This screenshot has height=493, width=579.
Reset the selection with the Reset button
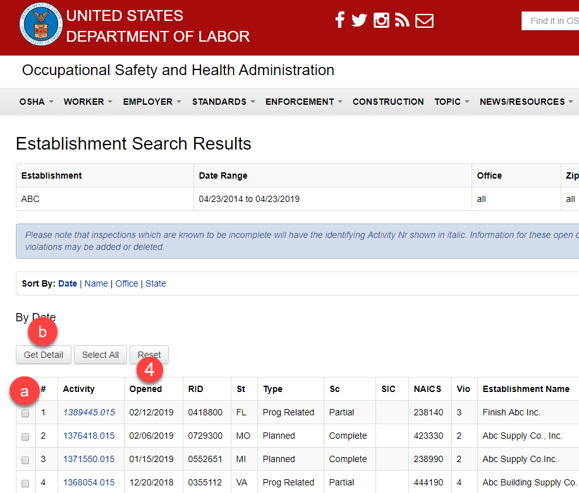point(149,355)
